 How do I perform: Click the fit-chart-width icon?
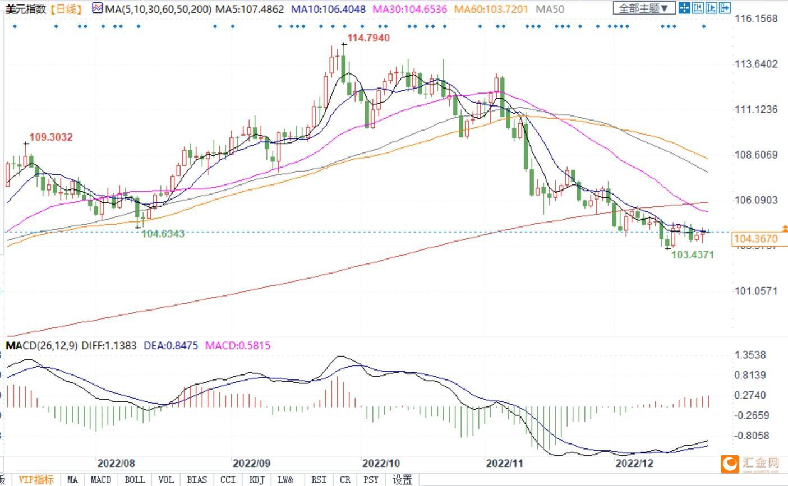coord(698,8)
